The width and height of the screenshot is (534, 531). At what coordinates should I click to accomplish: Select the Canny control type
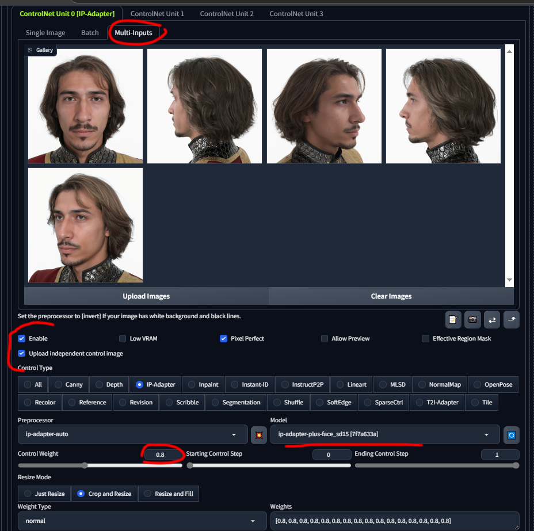point(68,384)
